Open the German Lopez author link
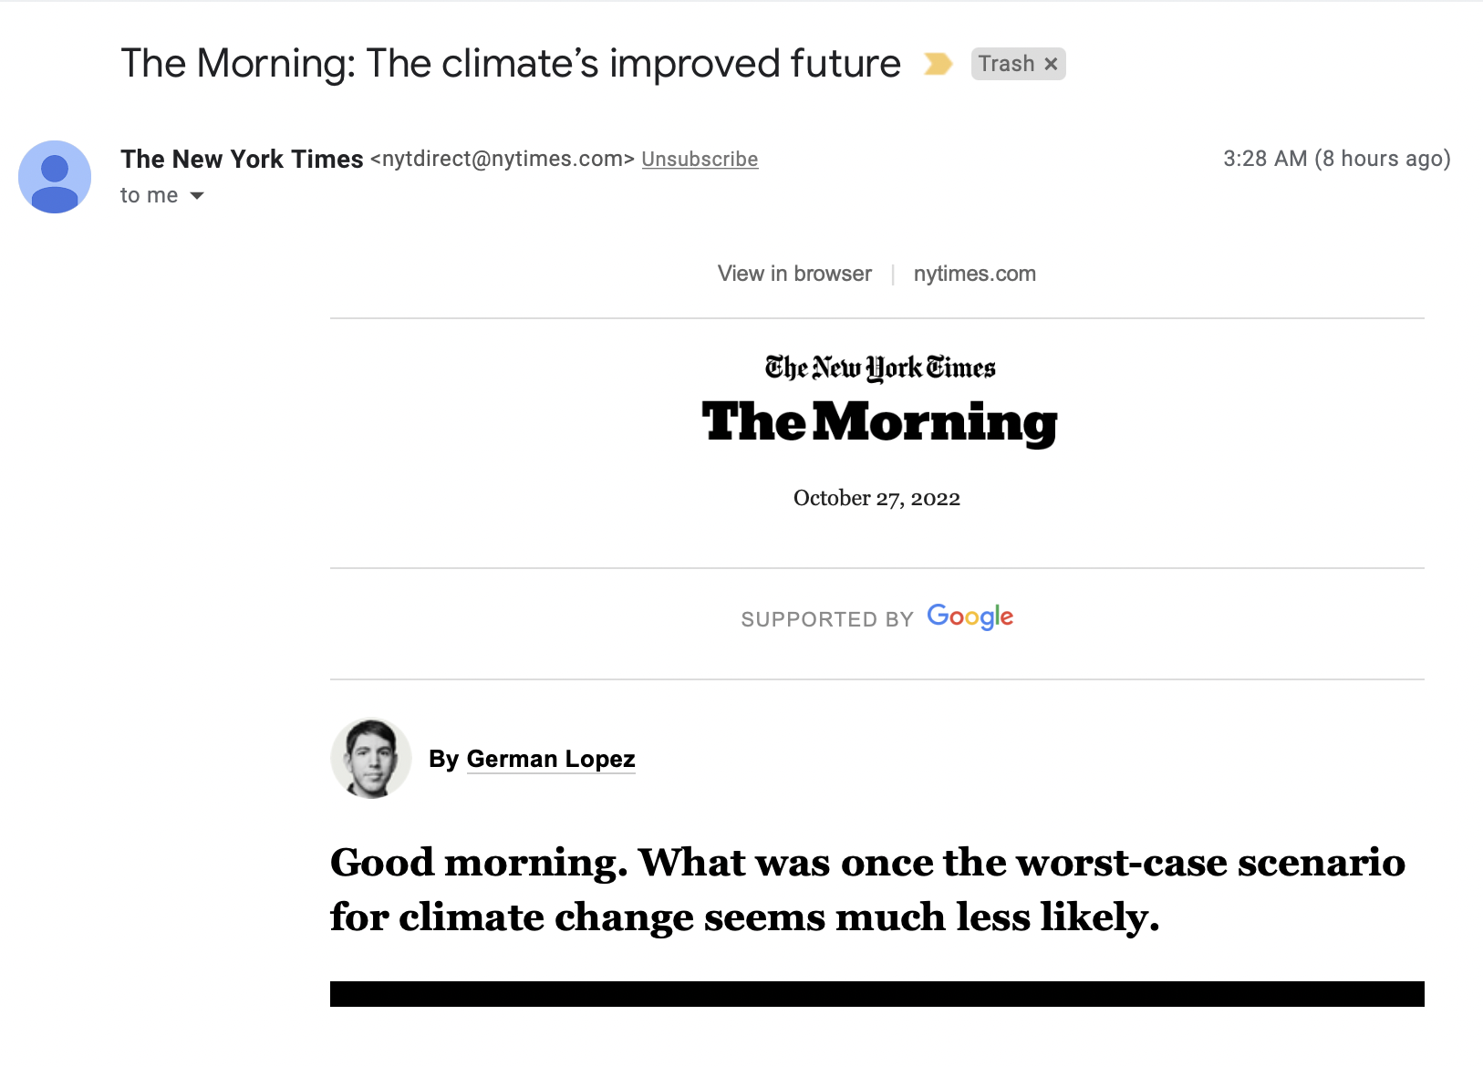Image resolution: width=1483 pixels, height=1067 pixels. click(550, 759)
